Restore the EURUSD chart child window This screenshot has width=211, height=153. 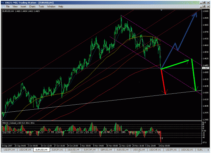204,6
